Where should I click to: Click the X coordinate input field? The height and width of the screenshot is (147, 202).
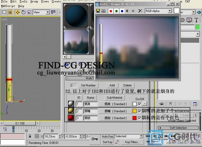click(51, 136)
